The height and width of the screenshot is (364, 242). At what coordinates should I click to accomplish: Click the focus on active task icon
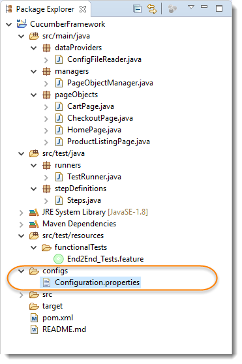pyautogui.click(x=172, y=9)
